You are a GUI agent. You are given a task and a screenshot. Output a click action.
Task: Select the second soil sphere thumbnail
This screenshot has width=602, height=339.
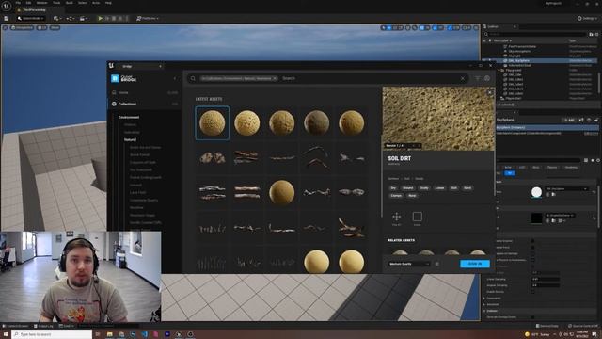[x=246, y=123]
